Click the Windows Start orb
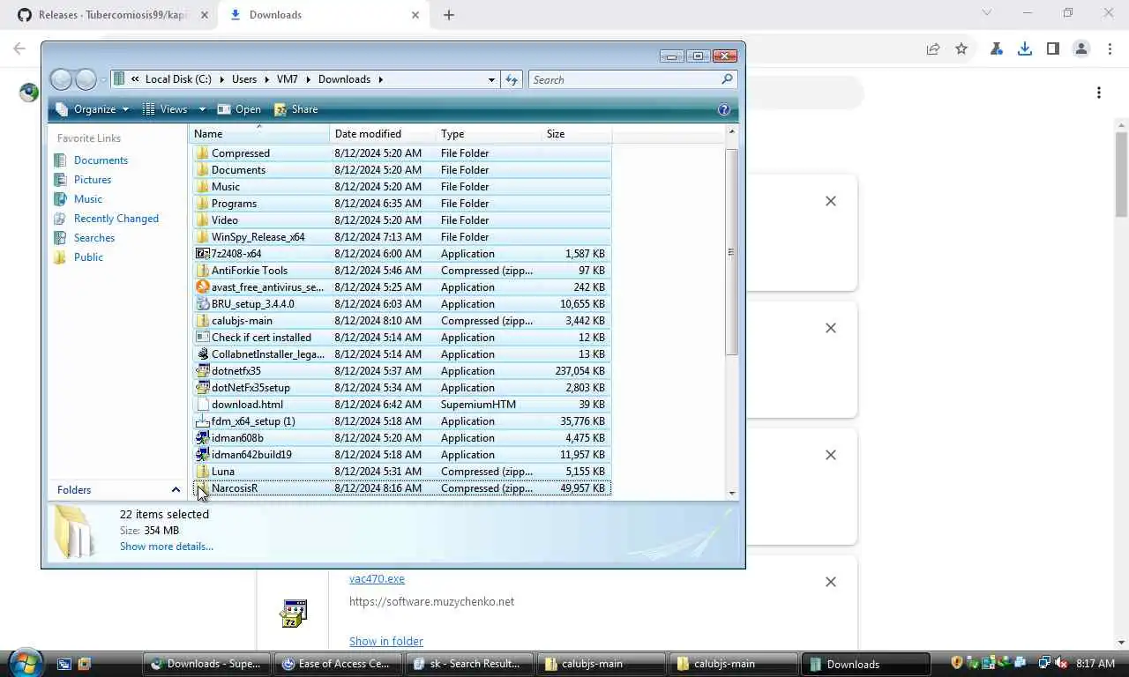 coord(25,663)
